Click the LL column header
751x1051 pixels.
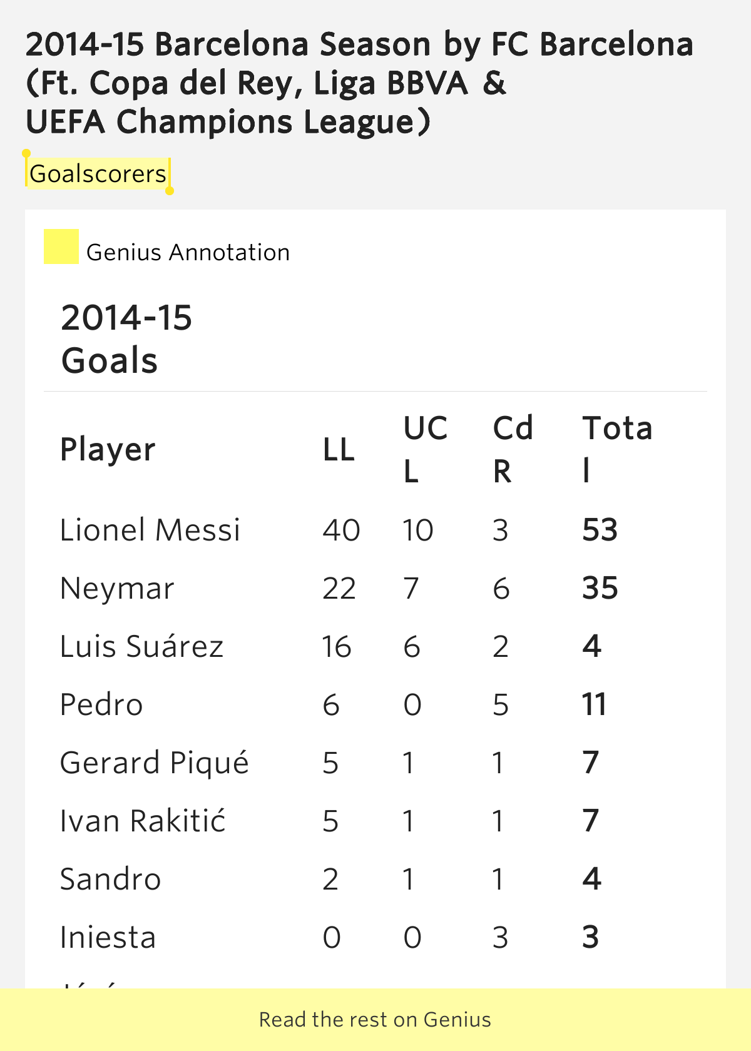pyautogui.click(x=339, y=449)
